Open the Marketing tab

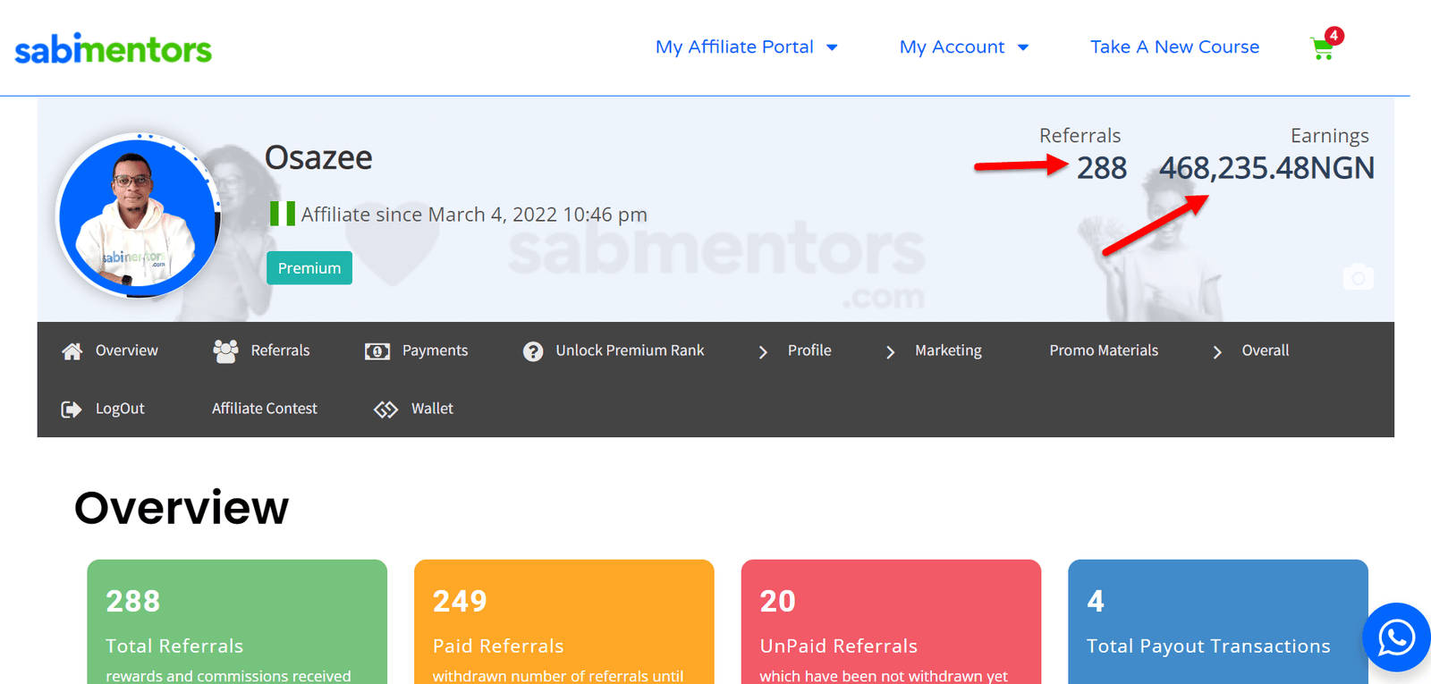pyautogui.click(x=948, y=350)
